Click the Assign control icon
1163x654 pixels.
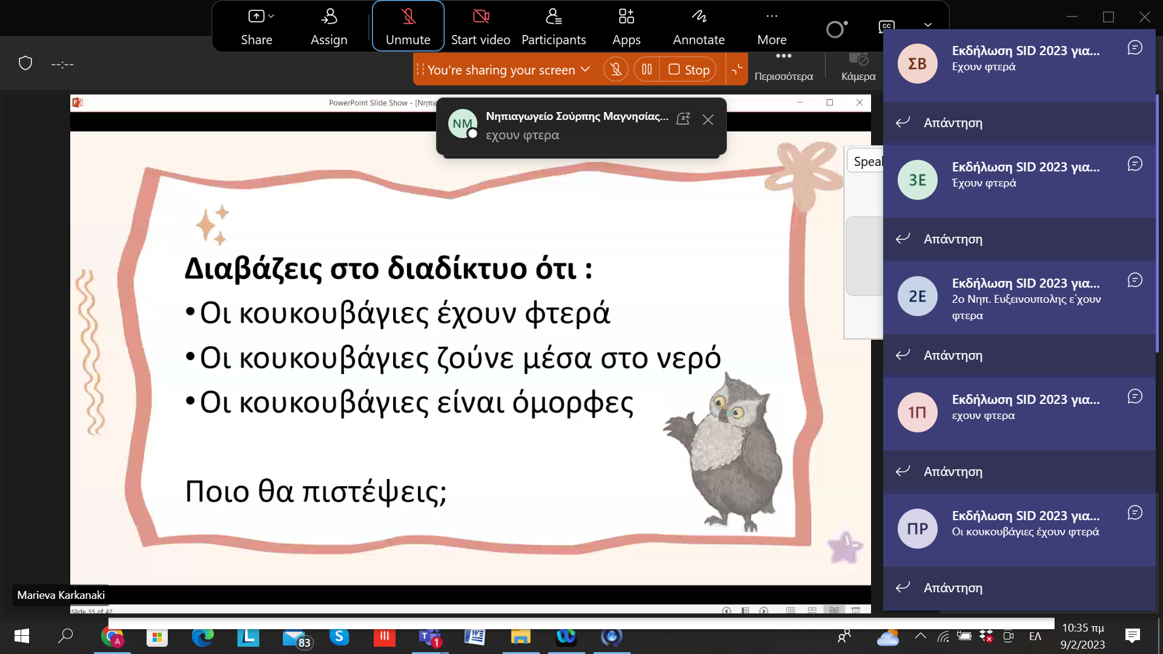(329, 17)
